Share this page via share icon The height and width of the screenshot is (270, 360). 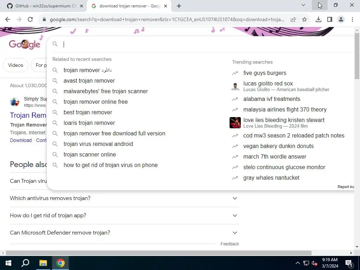click(x=293, y=20)
